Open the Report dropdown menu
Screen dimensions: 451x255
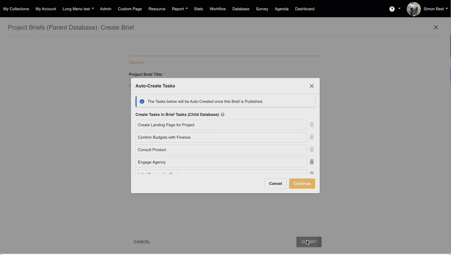coord(180,9)
